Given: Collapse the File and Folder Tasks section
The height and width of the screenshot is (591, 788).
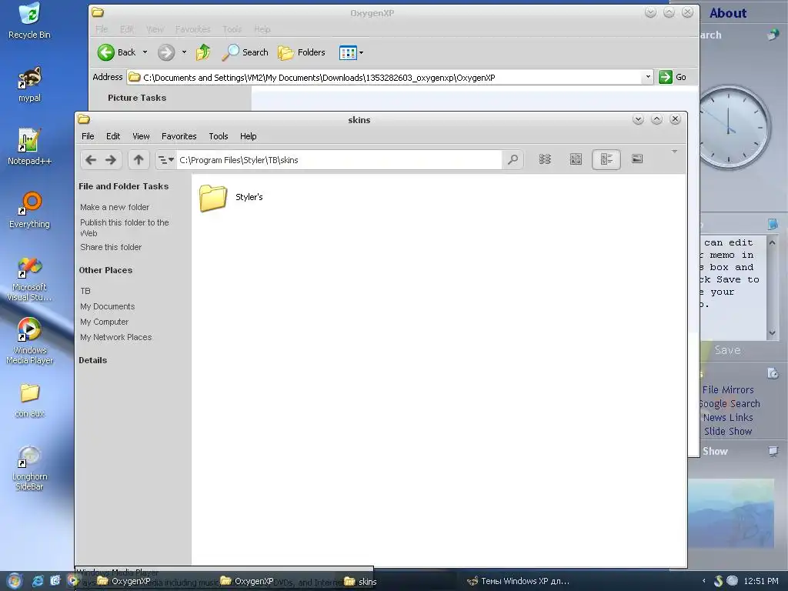Looking at the screenshot, I should [x=124, y=186].
